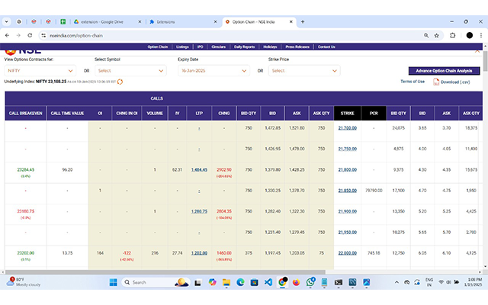Open the Chrome three-dot menu
The height and width of the screenshot is (305, 488).
point(481,36)
